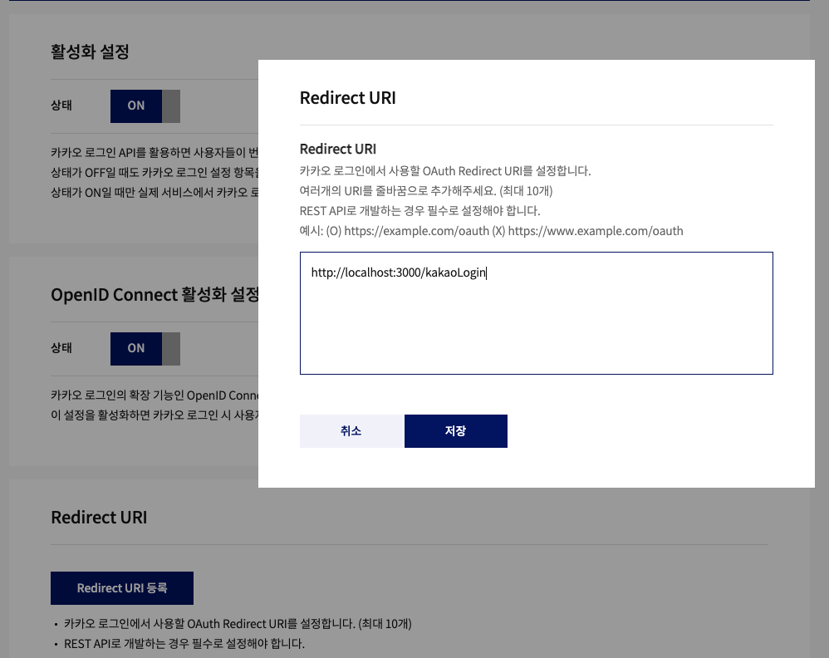Screen dimensions: 829x658
Task: Click the bold Redirect URI subheading in dialog
Action: click(x=337, y=150)
